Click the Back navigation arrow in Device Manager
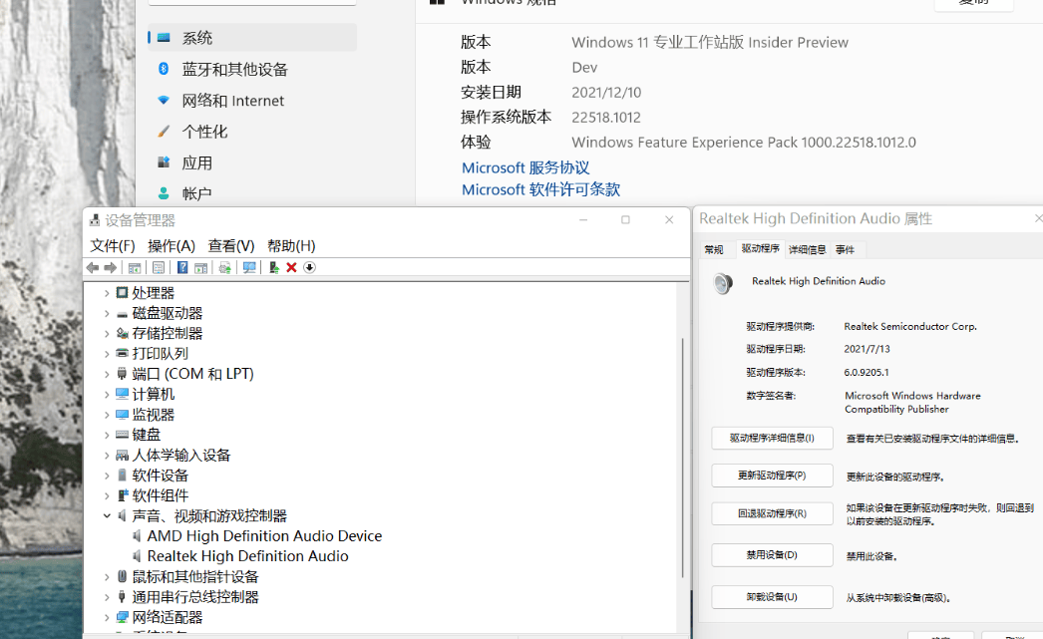 [x=92, y=267]
